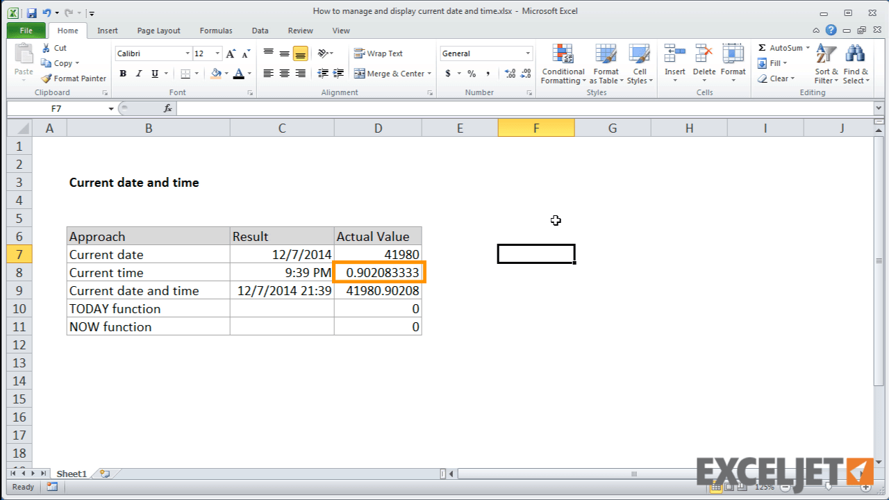This screenshot has height=500, width=889.
Task: Open the Page Layout ribbon tab
Action: click(158, 31)
